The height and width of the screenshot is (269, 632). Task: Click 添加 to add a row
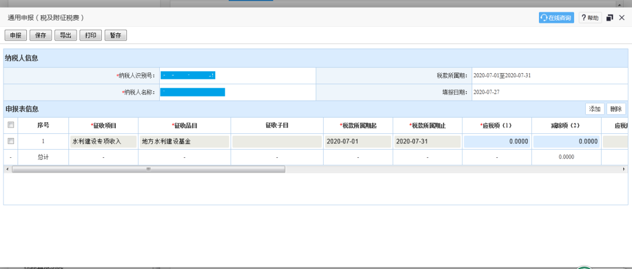pos(595,109)
